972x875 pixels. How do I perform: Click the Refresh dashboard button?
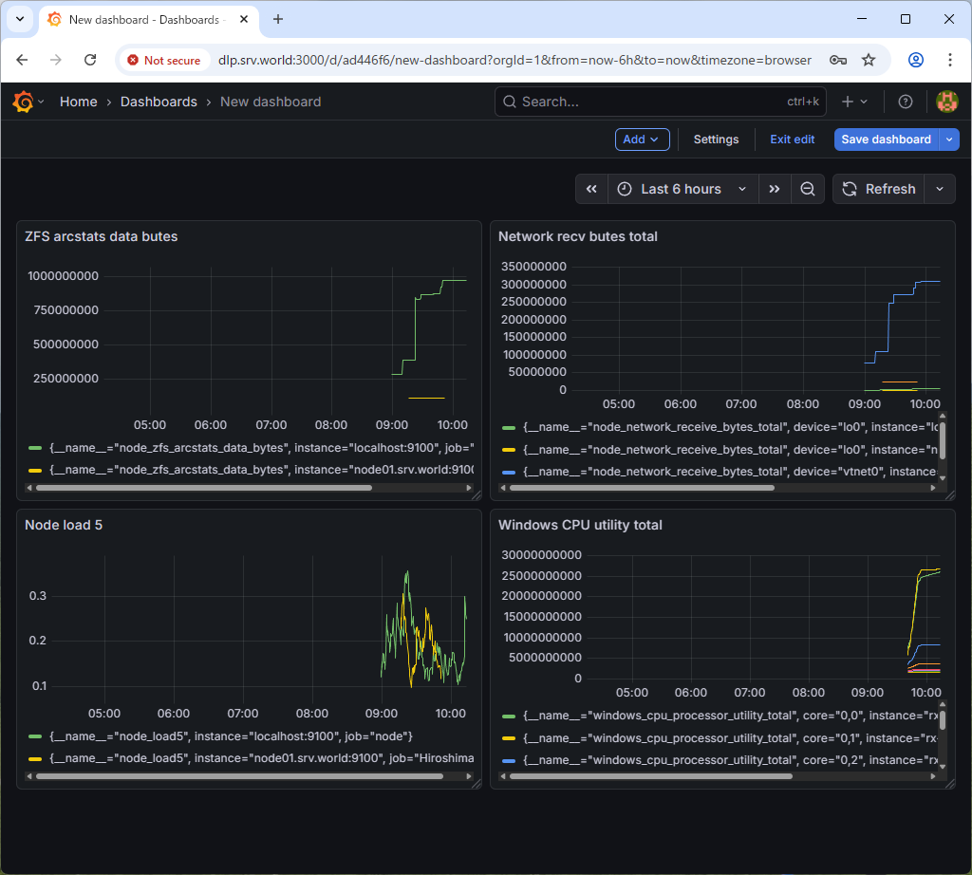tap(878, 189)
